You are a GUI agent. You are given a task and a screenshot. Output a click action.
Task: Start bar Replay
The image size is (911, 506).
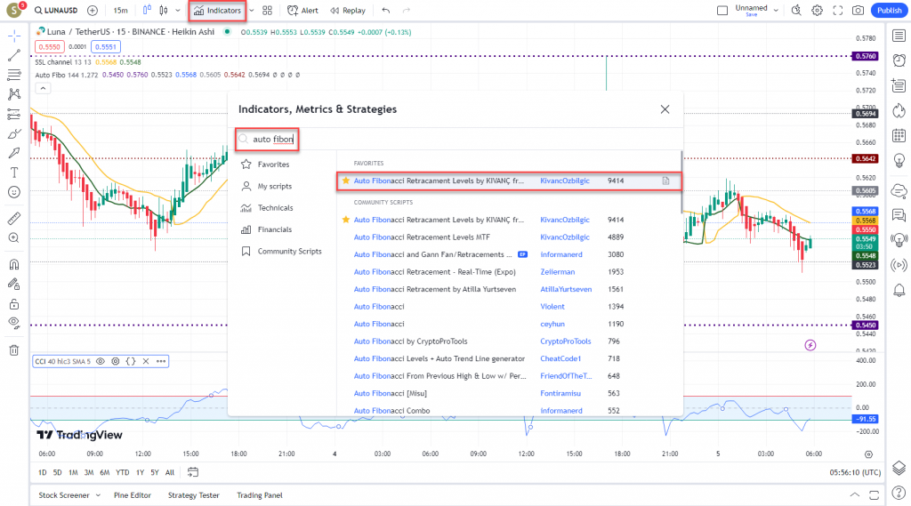click(348, 11)
